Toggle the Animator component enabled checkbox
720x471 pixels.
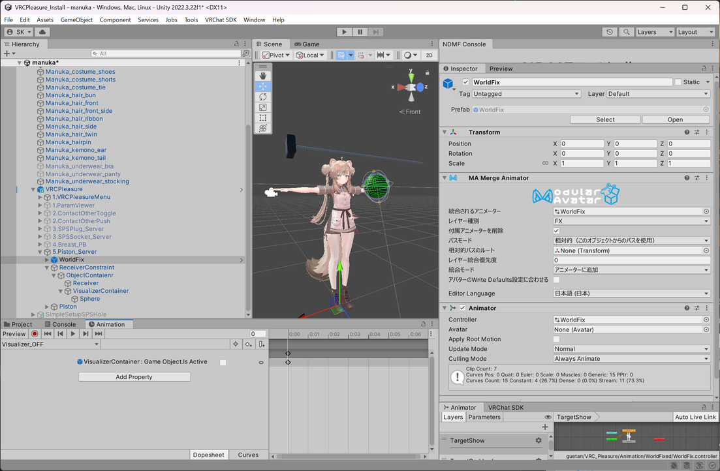pos(462,308)
